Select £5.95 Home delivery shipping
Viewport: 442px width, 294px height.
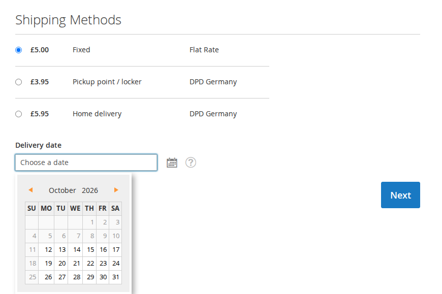(x=19, y=114)
